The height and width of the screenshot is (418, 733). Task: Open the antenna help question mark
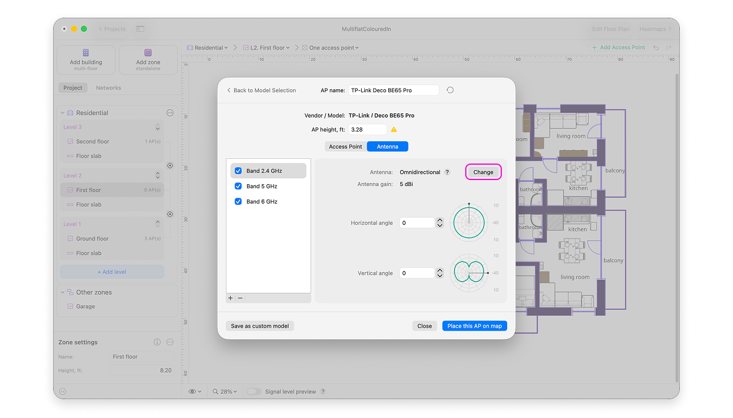447,172
